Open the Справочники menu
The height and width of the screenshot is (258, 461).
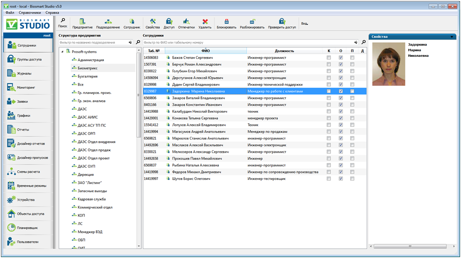[x=30, y=13]
